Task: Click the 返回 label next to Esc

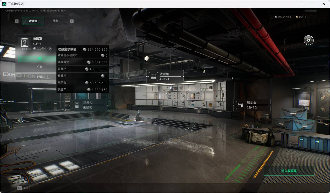Action: (26, 188)
